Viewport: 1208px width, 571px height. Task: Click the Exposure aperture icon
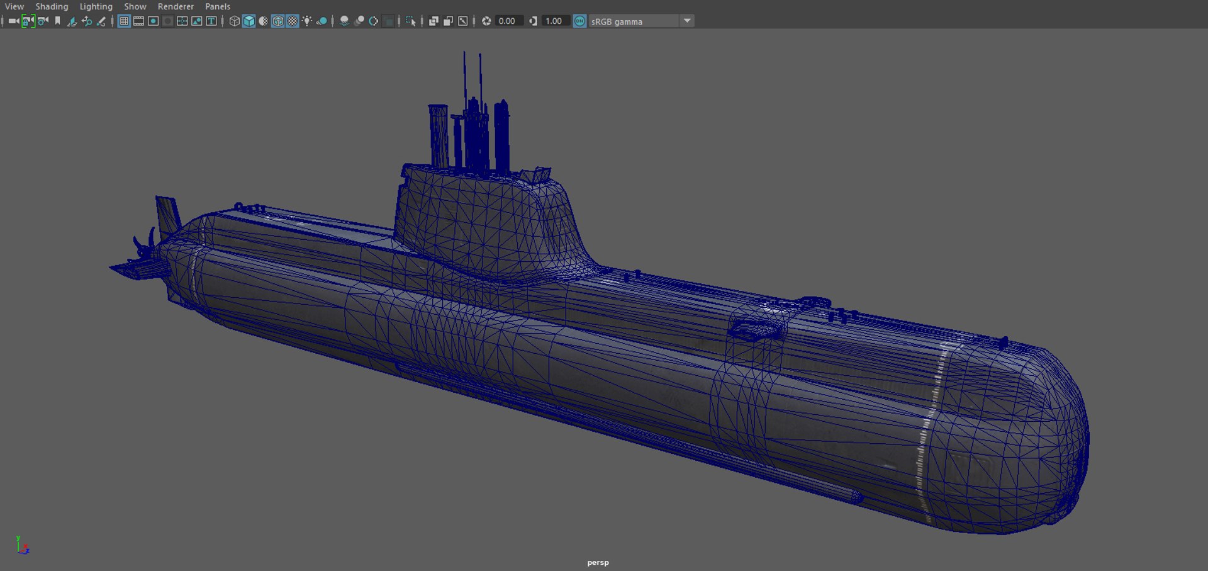[486, 21]
